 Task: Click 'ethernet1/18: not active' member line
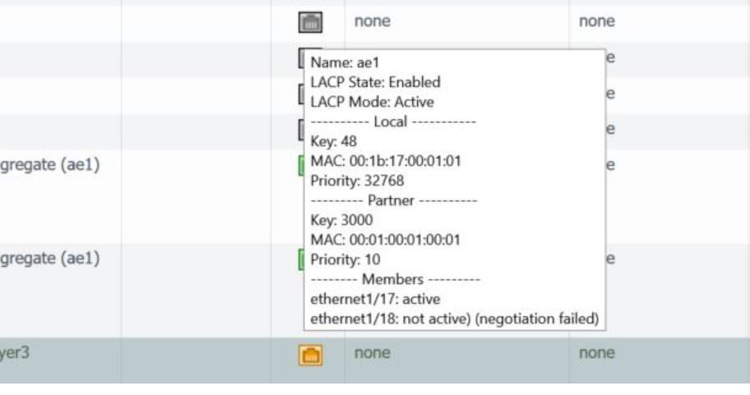tap(453, 319)
